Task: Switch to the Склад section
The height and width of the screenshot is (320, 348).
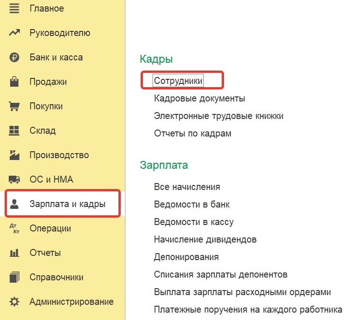Action: tap(42, 130)
